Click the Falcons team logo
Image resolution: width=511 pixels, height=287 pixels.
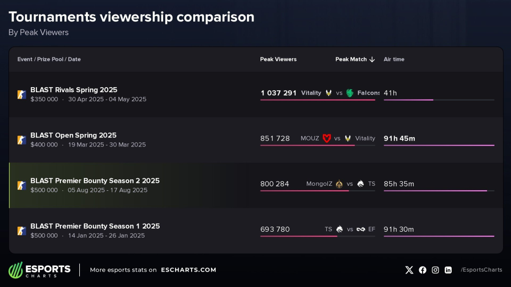click(x=350, y=93)
